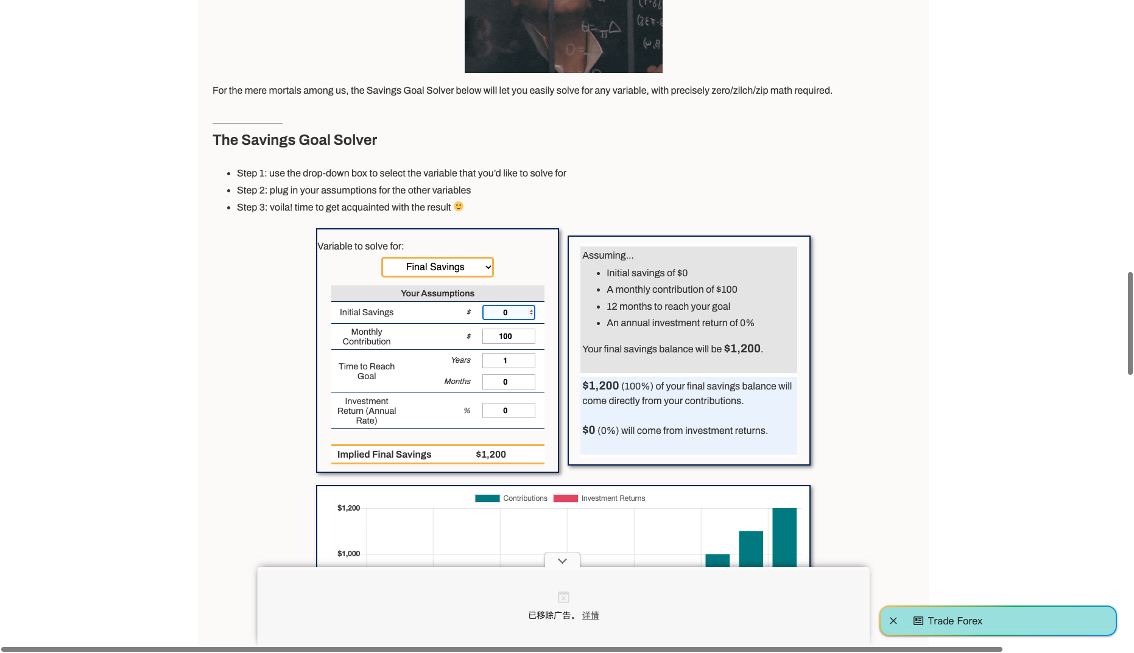Click the vertical page scrollbar thumb
This screenshot has width=1134, height=653.
(x=1130, y=323)
